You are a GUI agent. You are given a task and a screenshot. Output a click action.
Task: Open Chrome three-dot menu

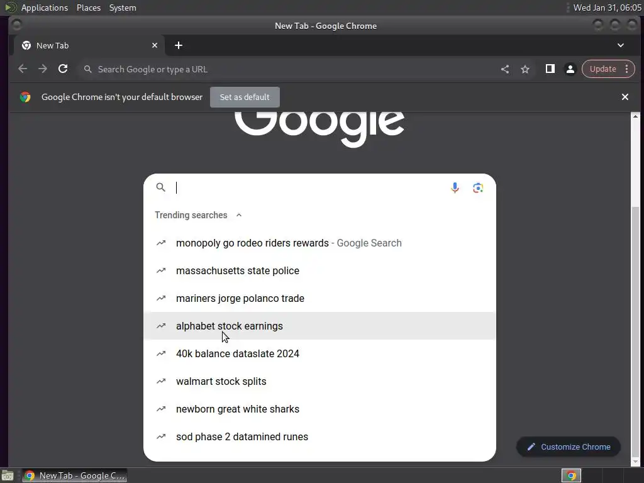click(627, 69)
